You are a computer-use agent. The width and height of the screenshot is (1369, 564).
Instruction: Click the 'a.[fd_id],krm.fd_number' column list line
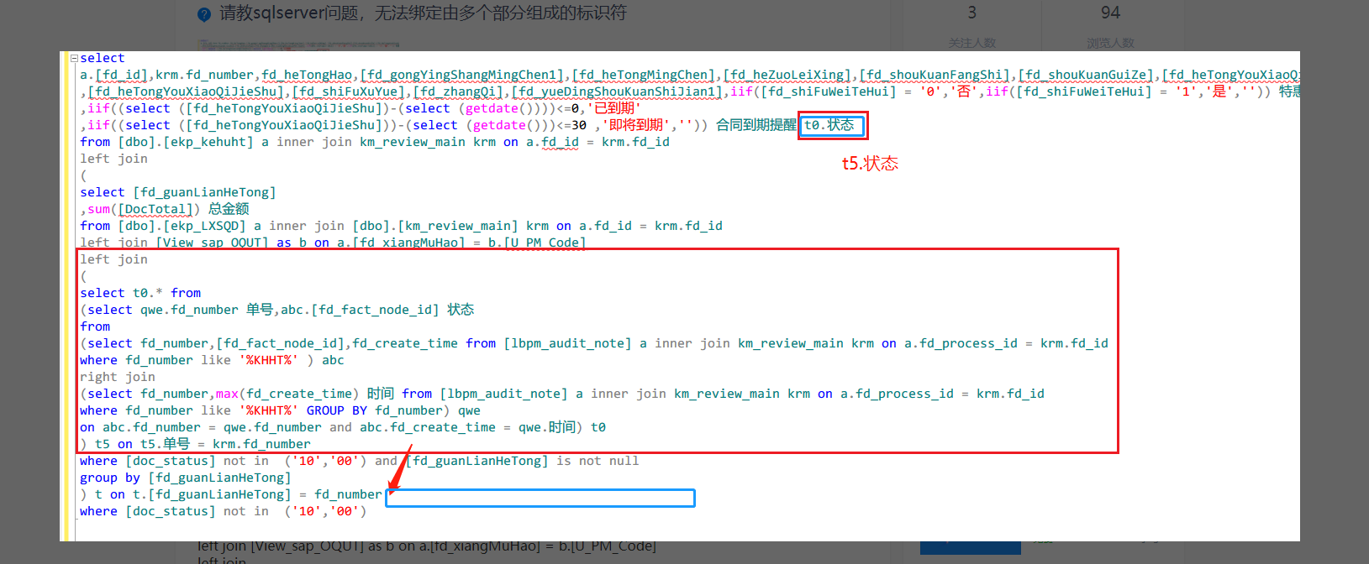pyautogui.click(x=689, y=75)
